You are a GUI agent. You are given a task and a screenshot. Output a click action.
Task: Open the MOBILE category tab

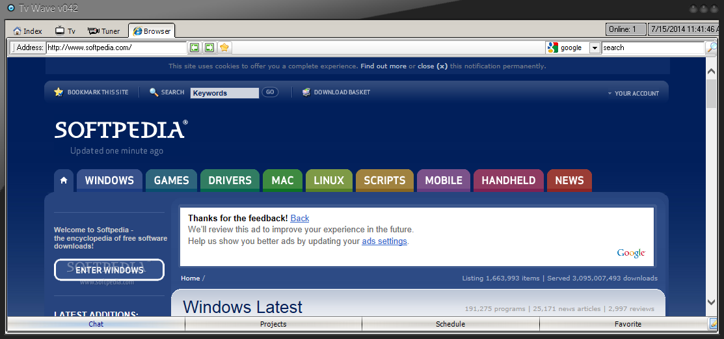444,180
